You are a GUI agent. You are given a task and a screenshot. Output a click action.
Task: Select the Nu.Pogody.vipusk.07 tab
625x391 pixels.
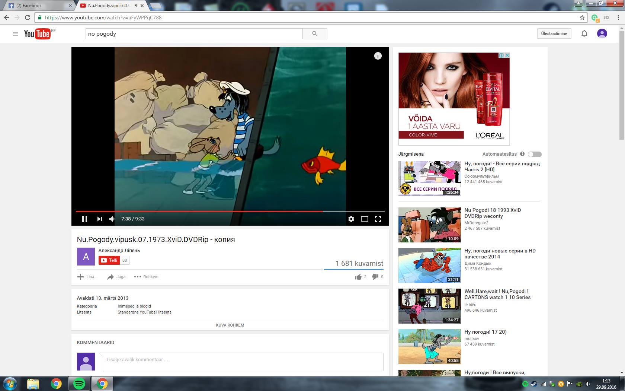click(x=109, y=6)
